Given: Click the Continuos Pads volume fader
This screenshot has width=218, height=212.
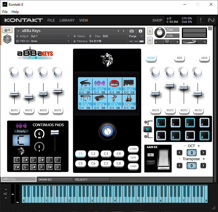Looking at the screenshot, I should tap(55, 132).
